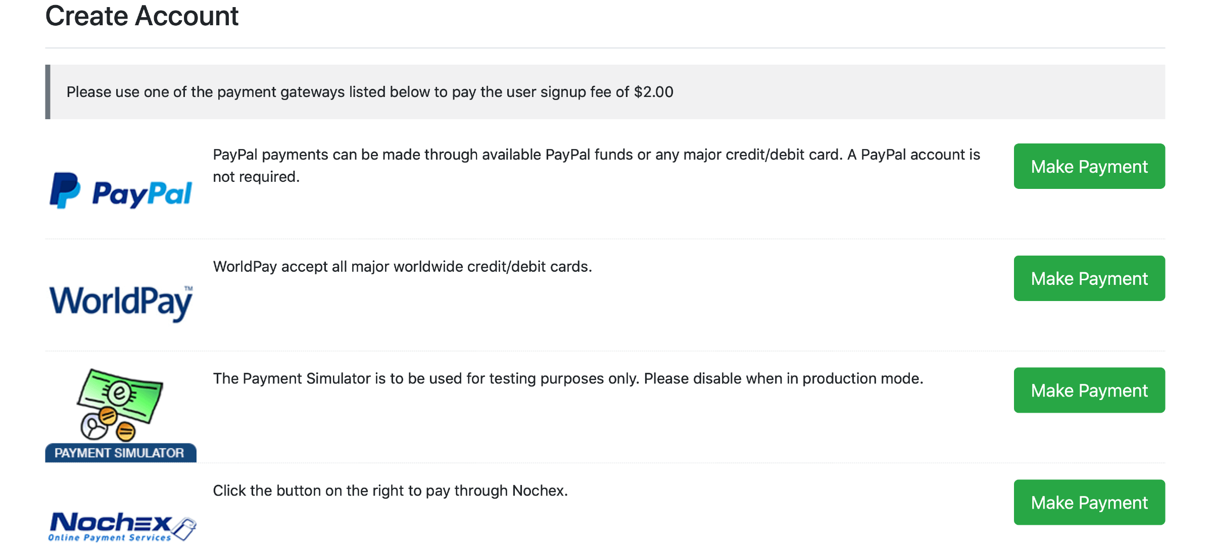Screen dimensions: 1209x546
Task: Click the WorldPay credit/debit cards description
Action: coord(402,267)
